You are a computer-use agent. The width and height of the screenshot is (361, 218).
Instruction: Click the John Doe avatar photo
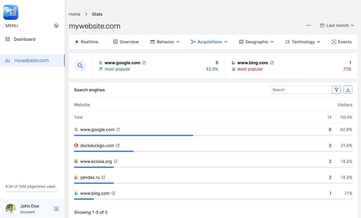coord(11,209)
